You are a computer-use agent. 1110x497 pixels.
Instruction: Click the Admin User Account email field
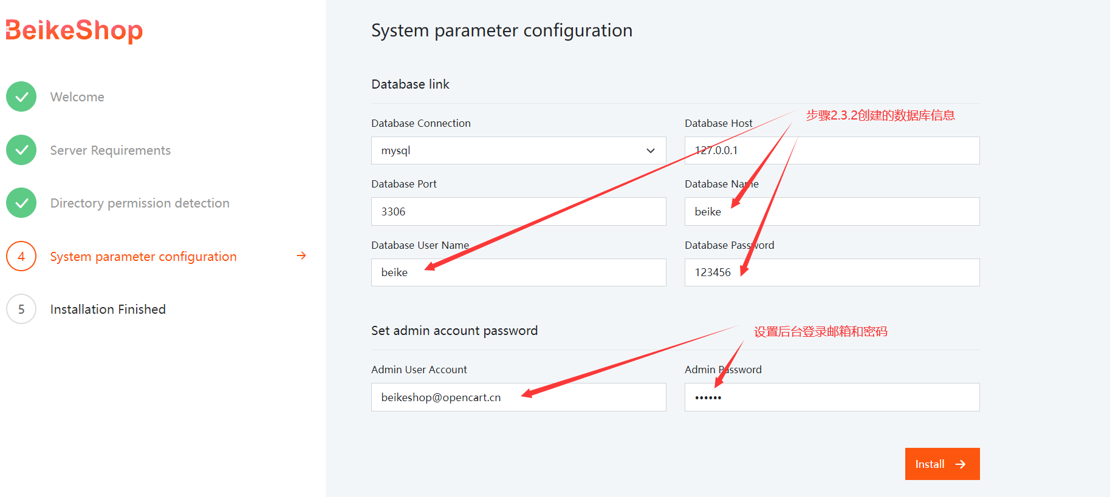518,397
